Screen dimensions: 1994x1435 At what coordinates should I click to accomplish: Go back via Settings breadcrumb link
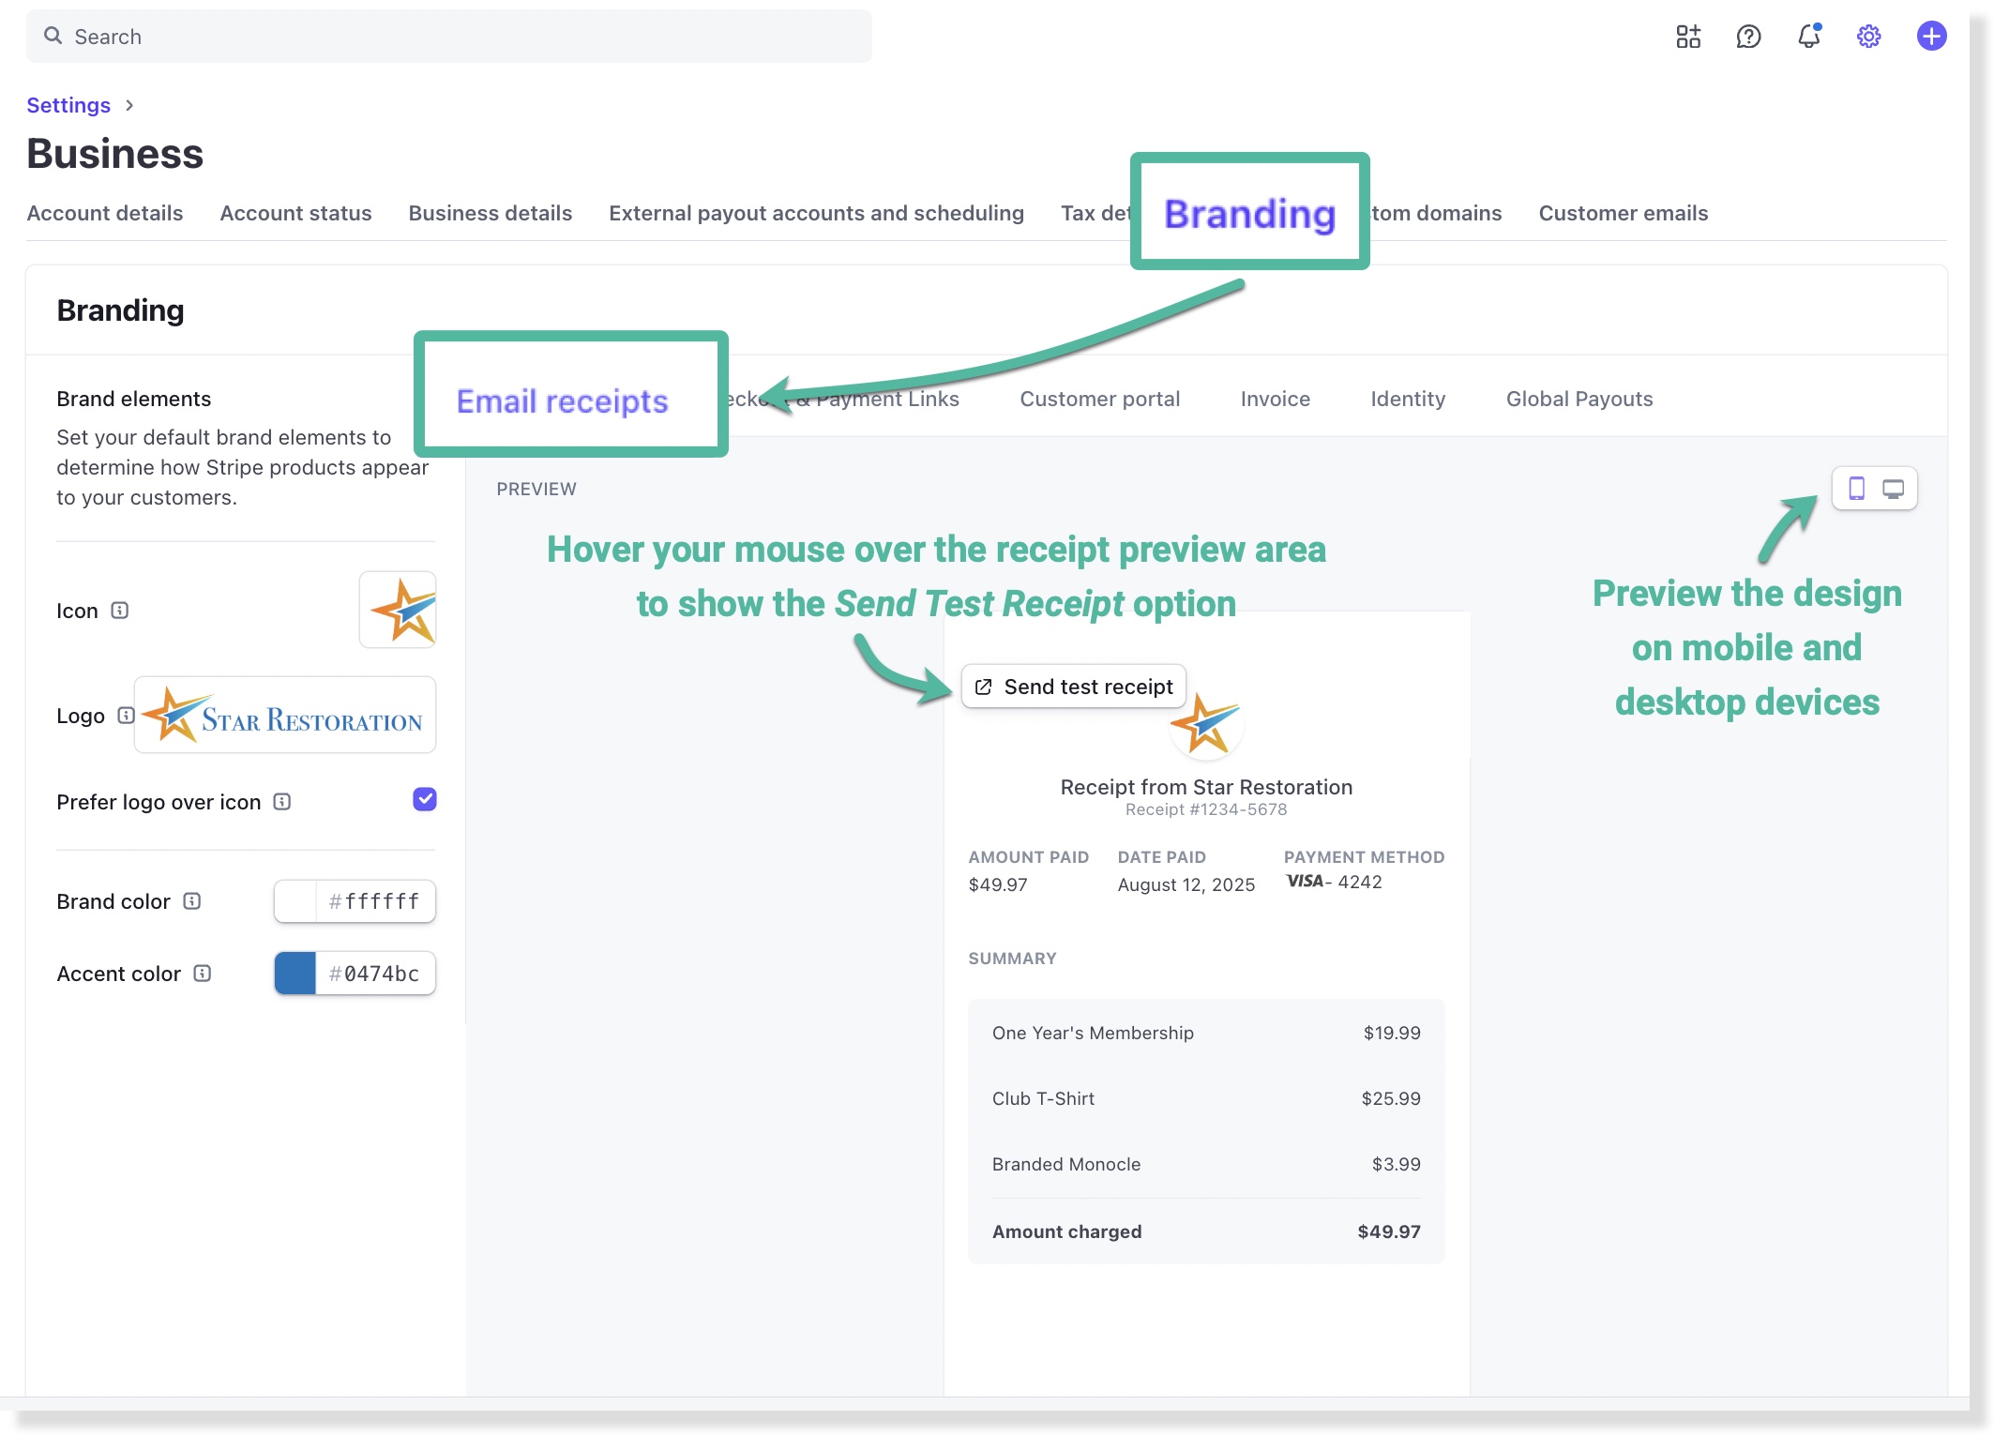pyautogui.click(x=68, y=105)
